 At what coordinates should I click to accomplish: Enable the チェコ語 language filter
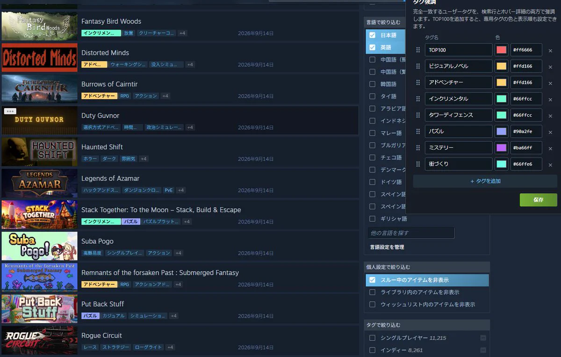click(372, 158)
